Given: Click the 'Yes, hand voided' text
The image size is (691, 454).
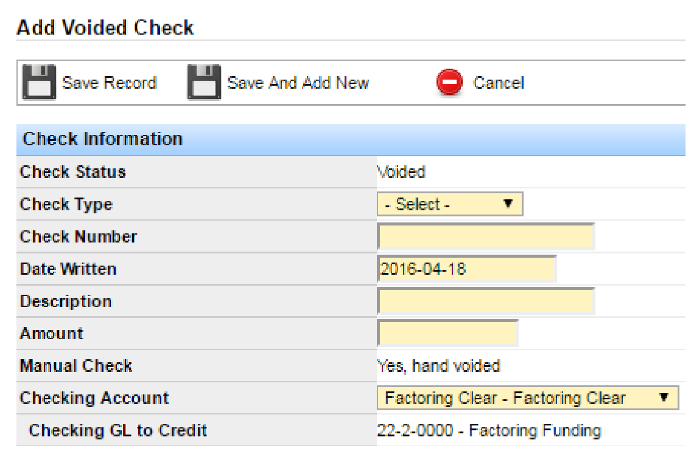Looking at the screenshot, I should (439, 366).
